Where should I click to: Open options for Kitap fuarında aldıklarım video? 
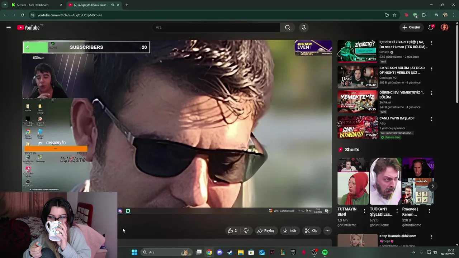point(432,237)
